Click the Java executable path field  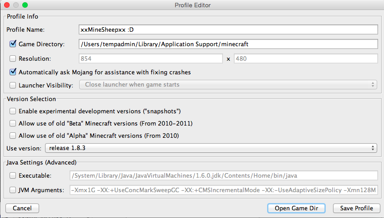223,175
